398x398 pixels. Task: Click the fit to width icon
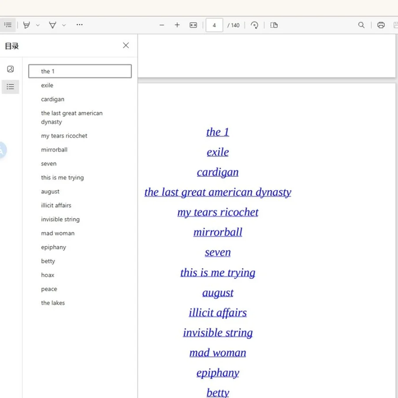[x=193, y=25]
